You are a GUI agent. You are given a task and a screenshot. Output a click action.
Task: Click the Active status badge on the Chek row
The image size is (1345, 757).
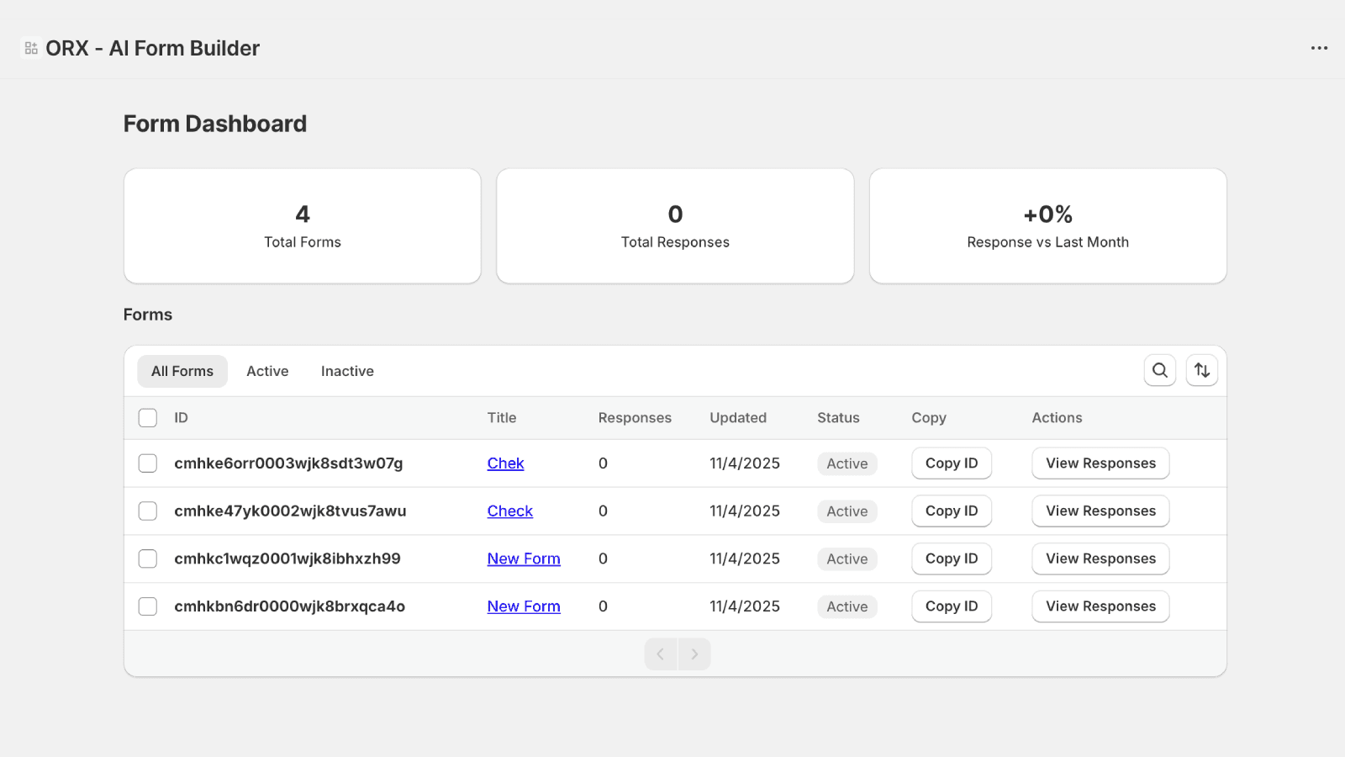(847, 463)
